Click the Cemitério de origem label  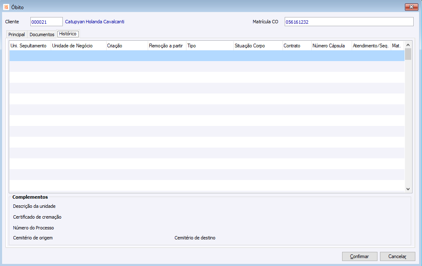point(33,238)
